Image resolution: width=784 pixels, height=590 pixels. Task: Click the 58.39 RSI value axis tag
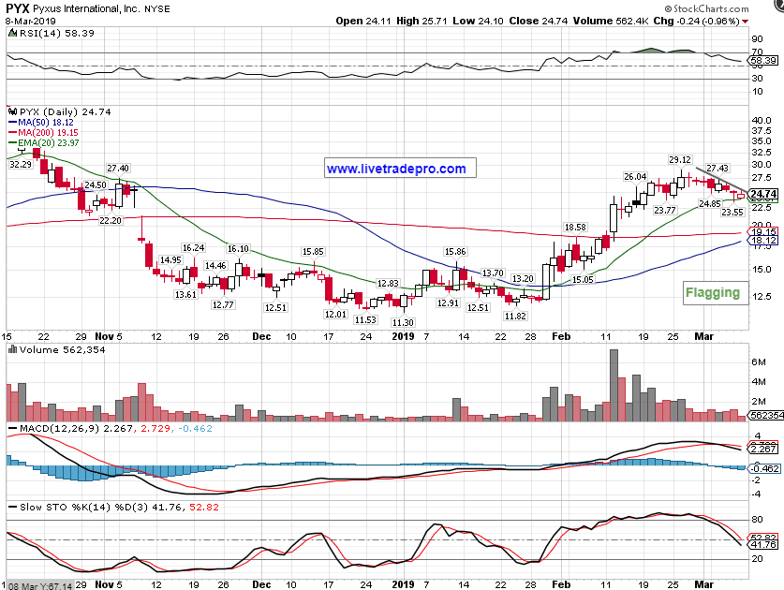[762, 60]
